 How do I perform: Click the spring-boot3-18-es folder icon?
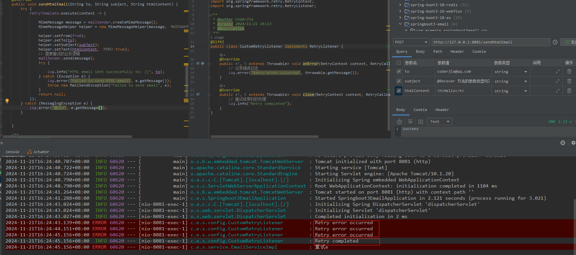pyautogui.click(x=407, y=18)
